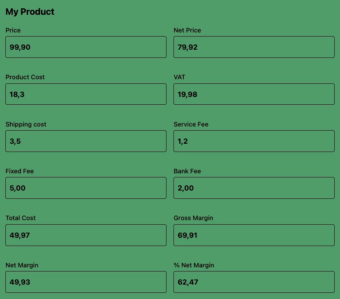The height and width of the screenshot is (299, 340).
Task: Click inside the Shipping cost field
Action: 86,141
